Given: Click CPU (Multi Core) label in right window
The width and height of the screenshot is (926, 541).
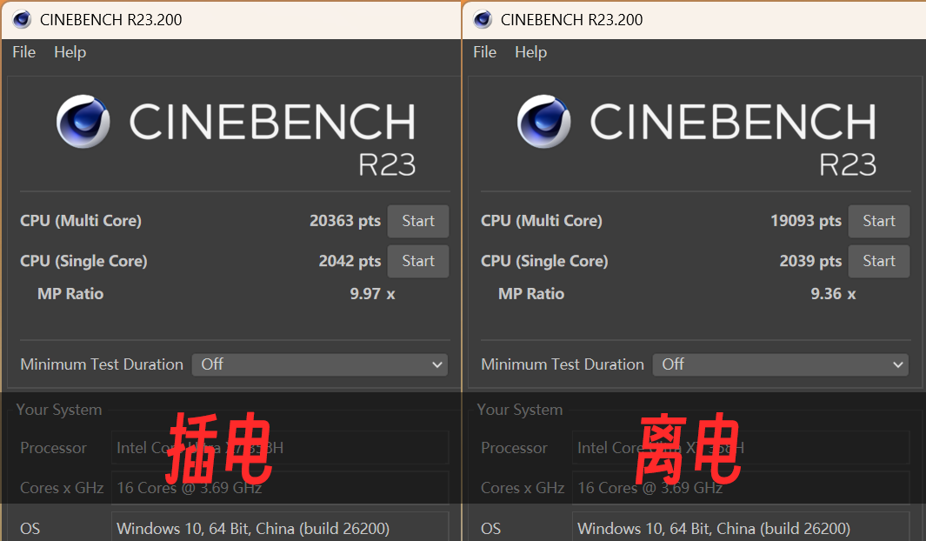Looking at the screenshot, I should coord(542,221).
